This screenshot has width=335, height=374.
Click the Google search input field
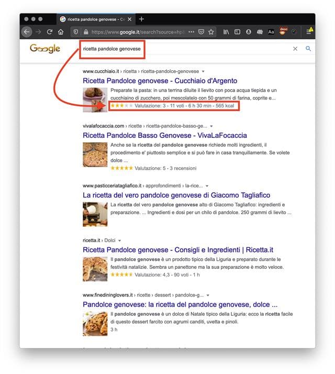pos(186,49)
